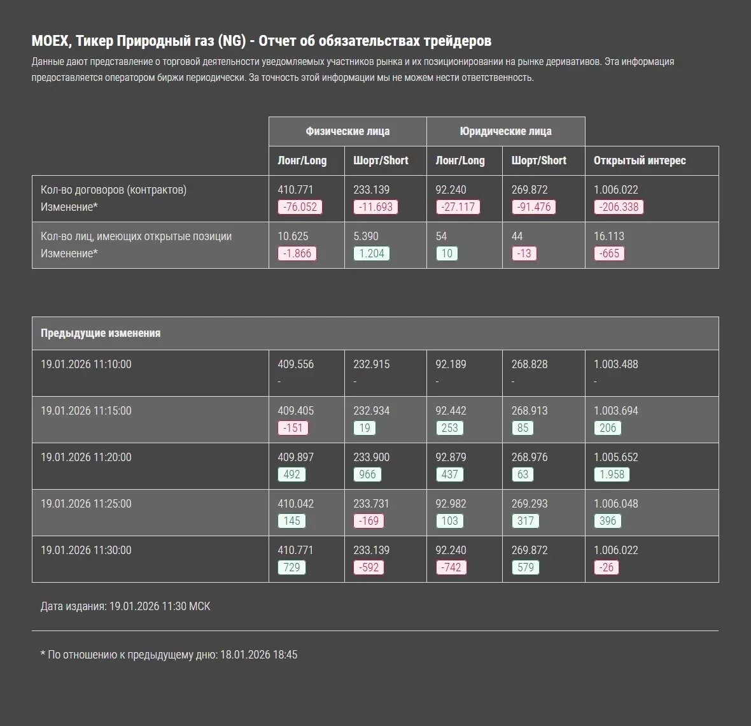This screenshot has height=726, width=751.
Task: Click the red badge -169 in 11:25 row
Action: [x=368, y=521]
